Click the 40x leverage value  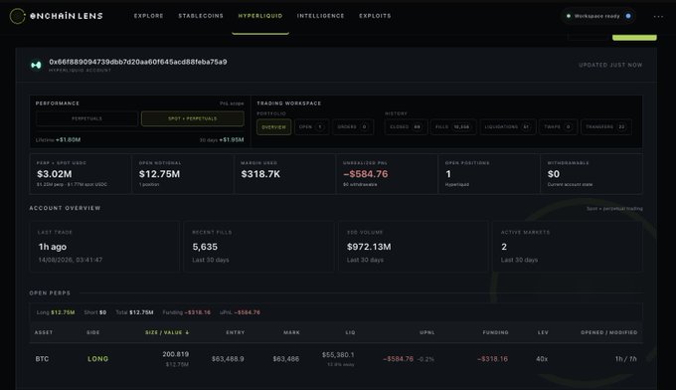coord(542,359)
